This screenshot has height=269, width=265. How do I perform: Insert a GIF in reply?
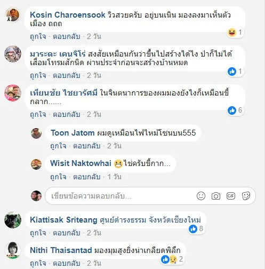tap(231, 196)
